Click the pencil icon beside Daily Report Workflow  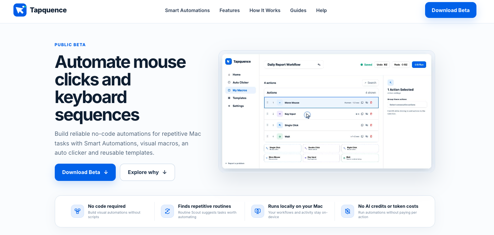tap(319, 64)
